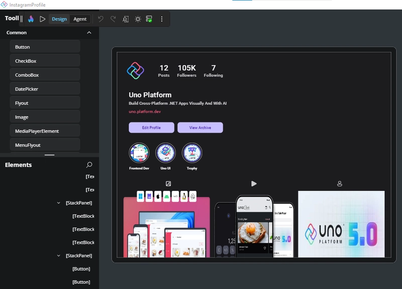Select Image in the toolbox
This screenshot has width=402, height=289.
(x=45, y=117)
